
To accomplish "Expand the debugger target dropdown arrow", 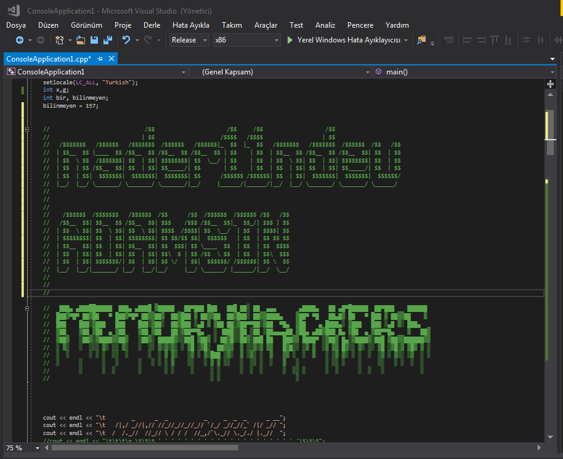I will [406, 40].
